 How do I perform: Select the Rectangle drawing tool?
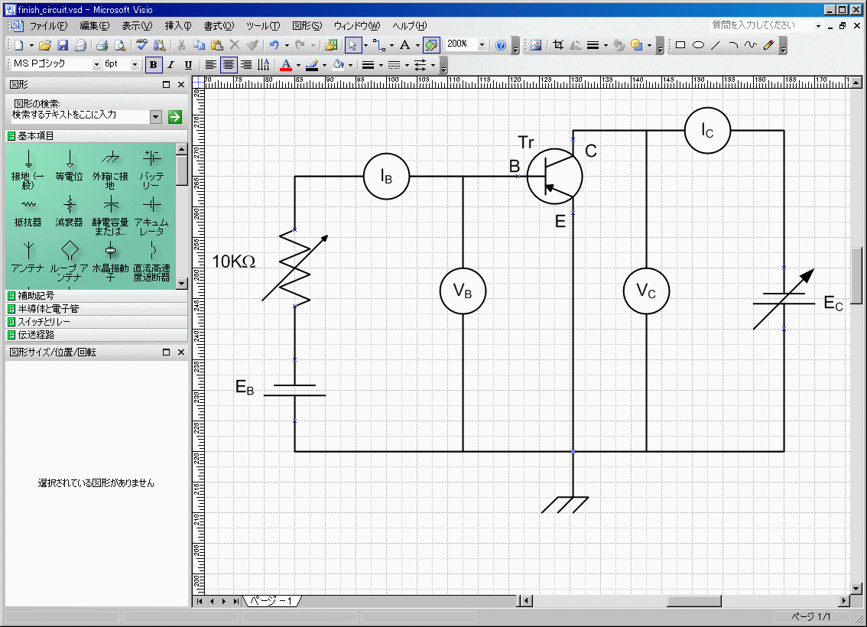680,45
